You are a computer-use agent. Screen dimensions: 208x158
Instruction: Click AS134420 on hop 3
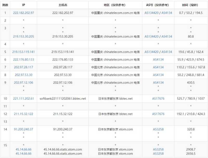point(151,37)
